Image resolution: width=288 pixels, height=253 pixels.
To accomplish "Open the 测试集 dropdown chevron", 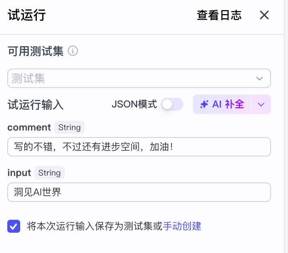I will pos(259,78).
